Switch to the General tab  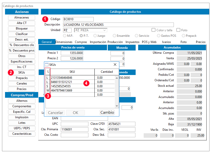point(47,42)
